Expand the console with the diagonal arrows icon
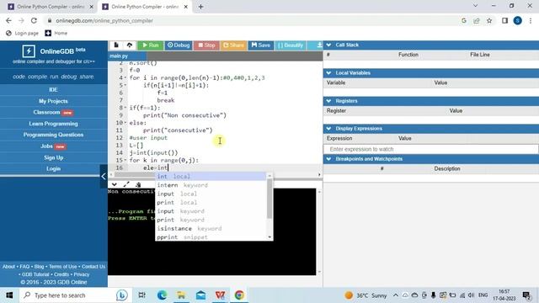 (x=126, y=184)
